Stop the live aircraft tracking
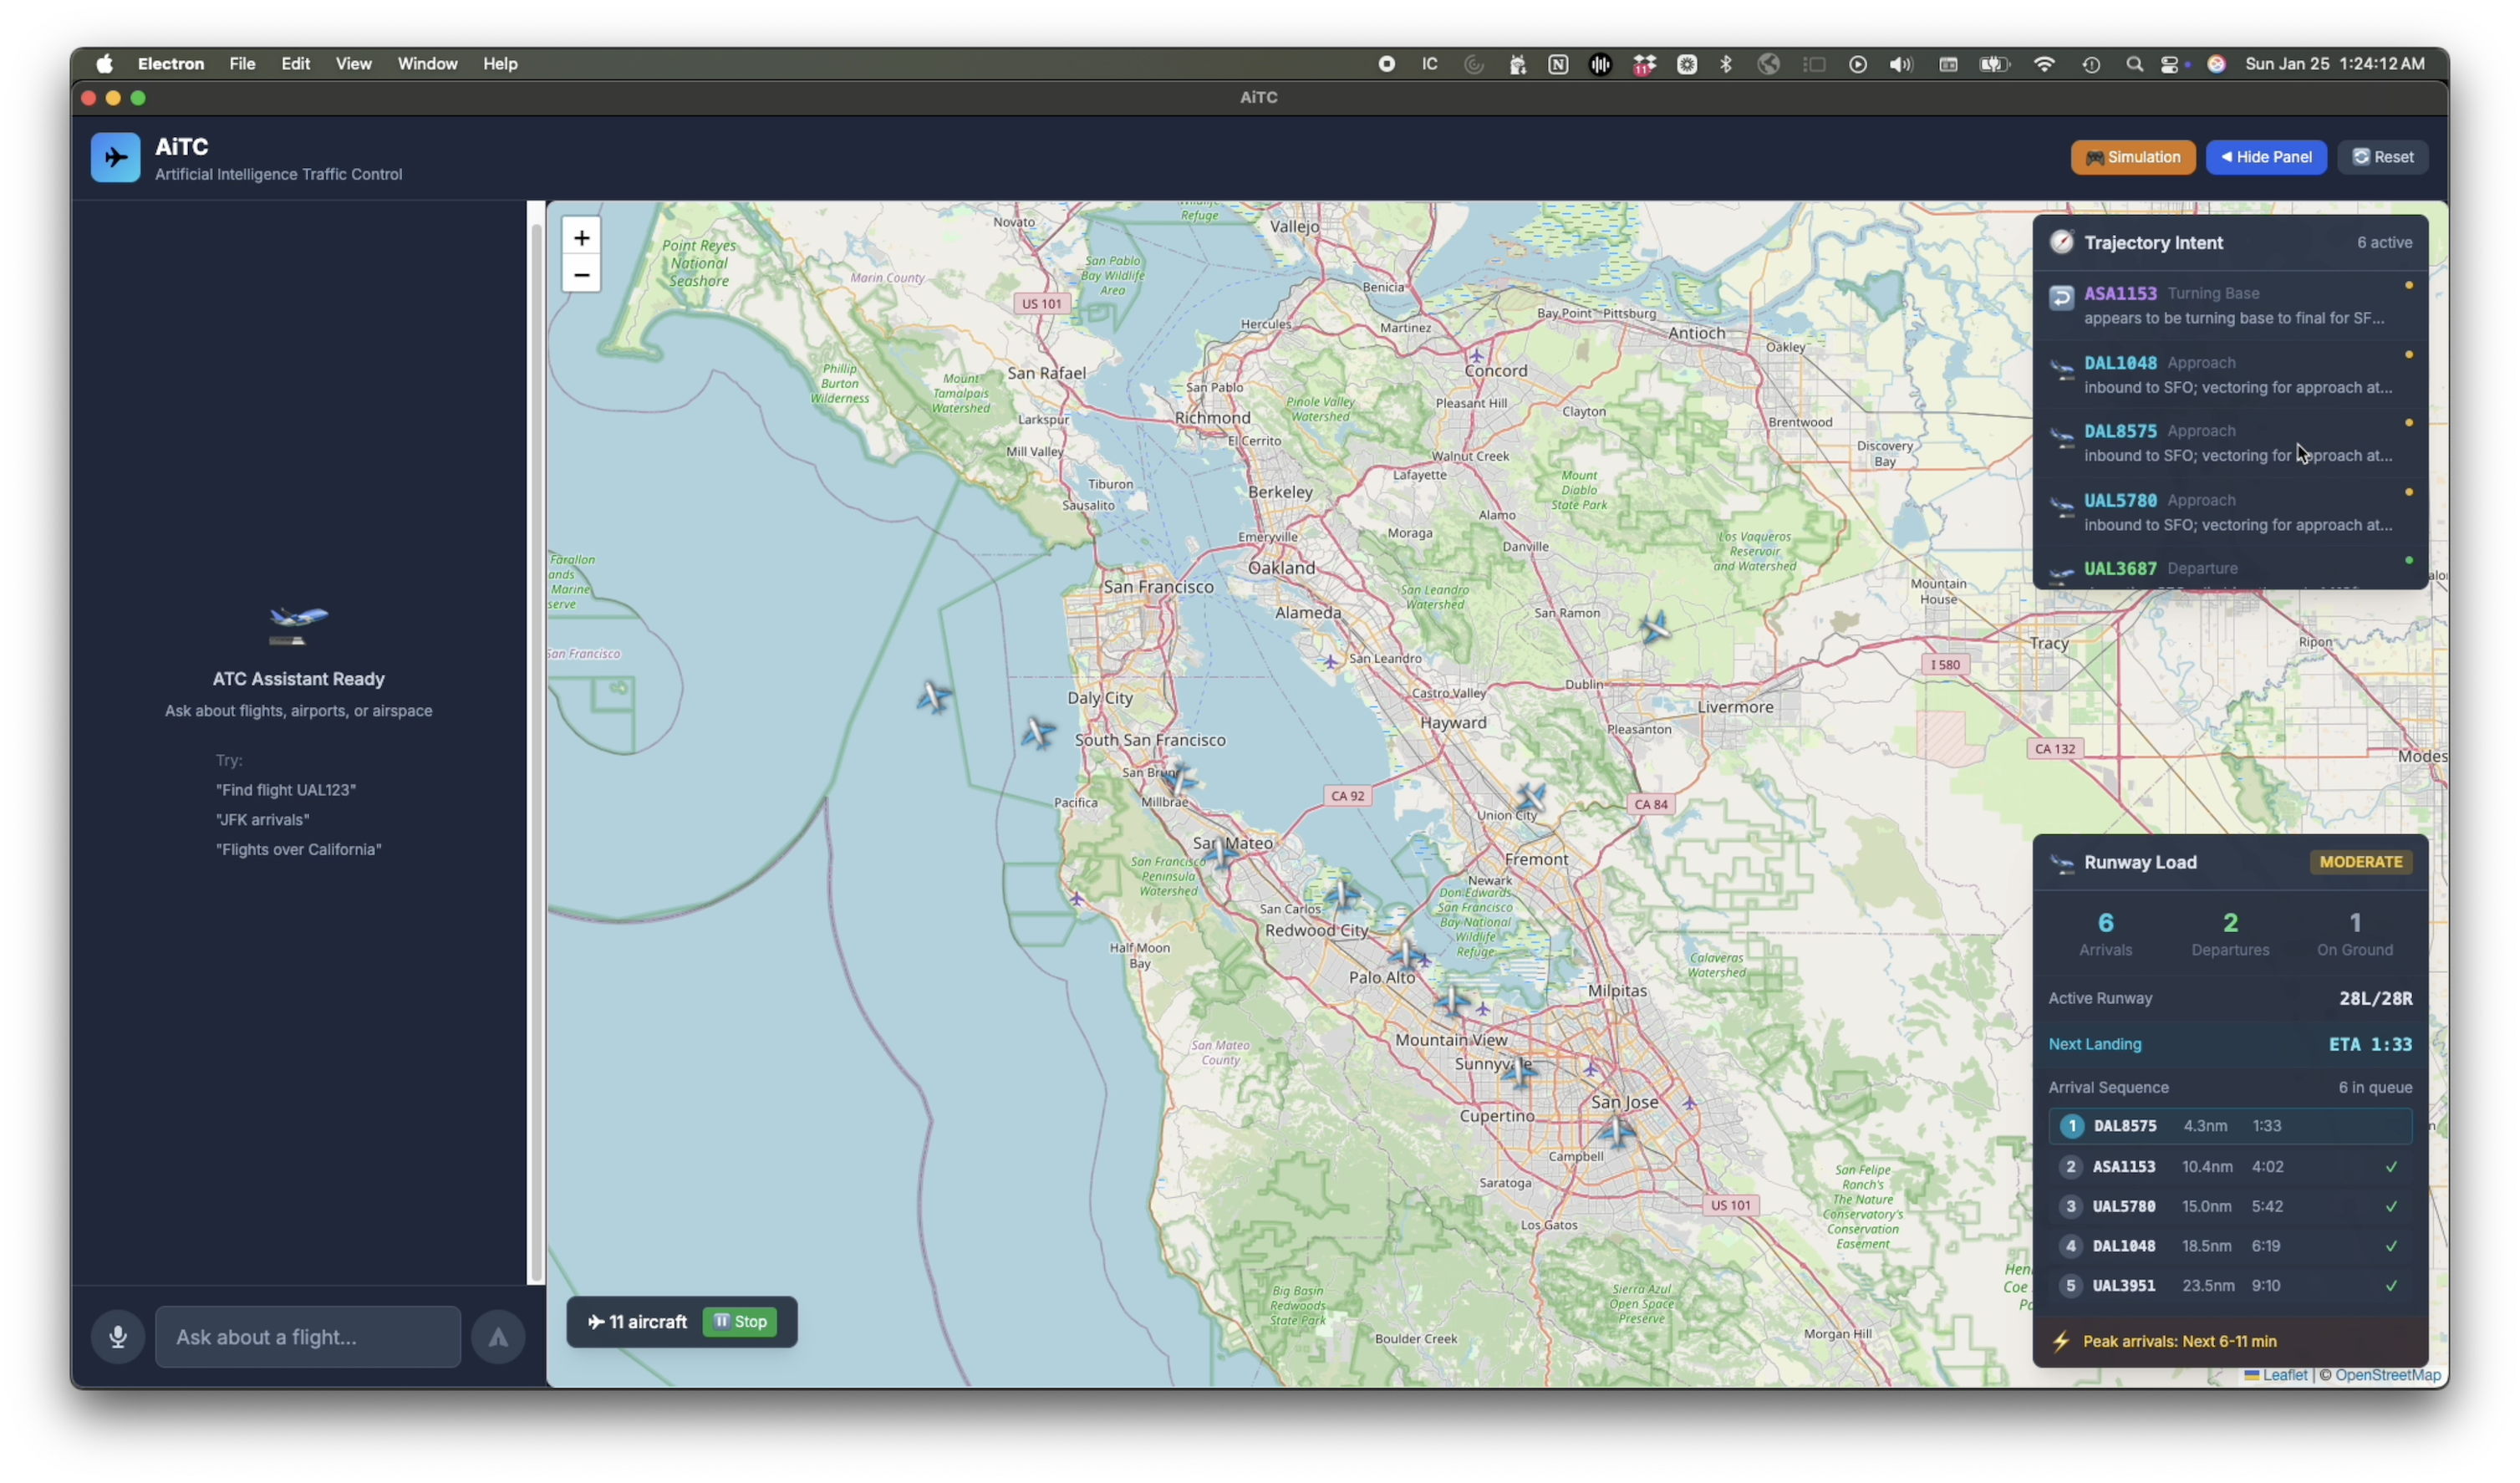This screenshot has height=1483, width=2520. pos(740,1321)
